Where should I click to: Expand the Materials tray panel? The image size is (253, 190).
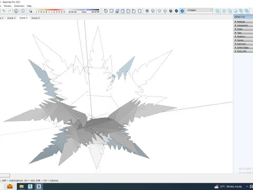pos(244,22)
